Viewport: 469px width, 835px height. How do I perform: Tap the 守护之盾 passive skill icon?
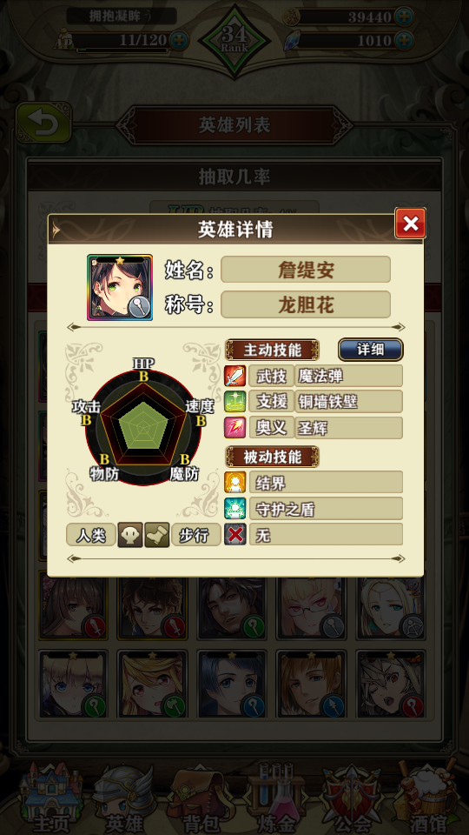(235, 509)
